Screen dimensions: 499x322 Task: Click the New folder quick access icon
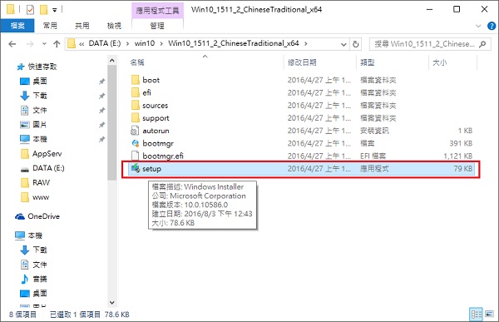tap(43, 10)
